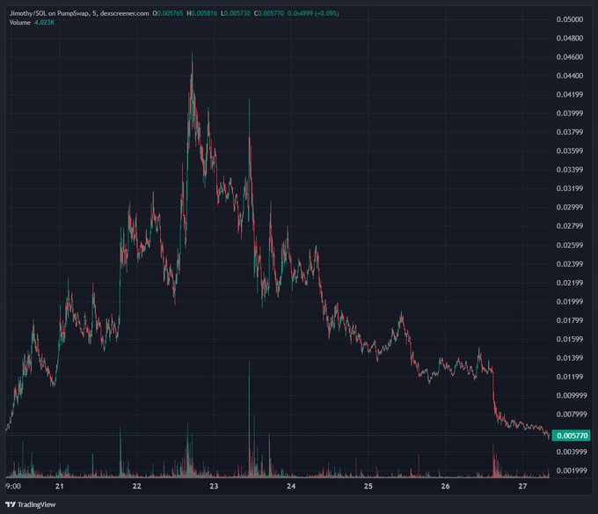Click the 0.009999 price axis label

tap(571, 396)
